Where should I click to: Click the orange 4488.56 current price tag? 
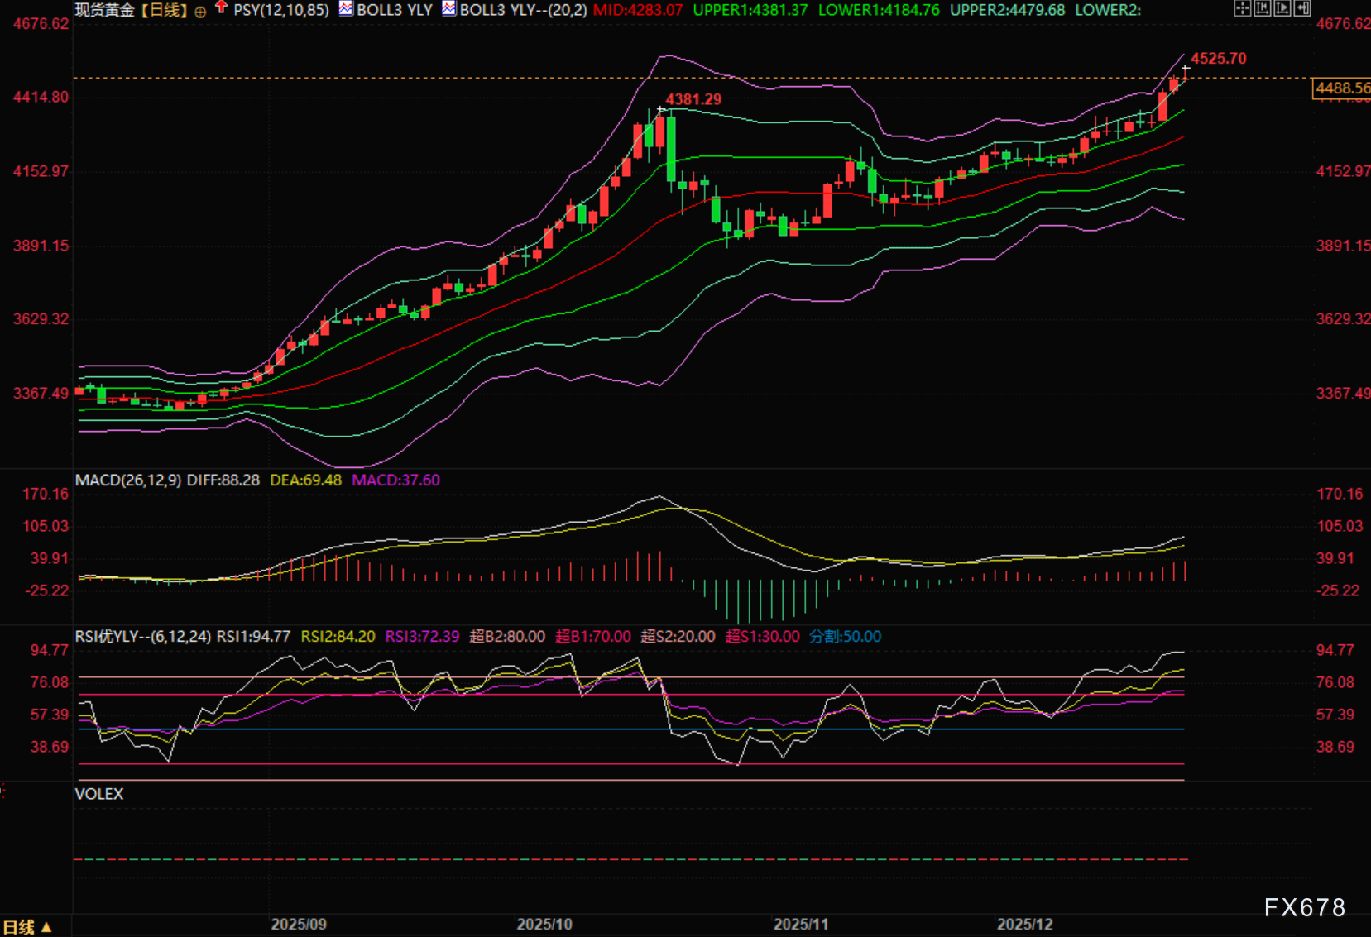point(1341,88)
